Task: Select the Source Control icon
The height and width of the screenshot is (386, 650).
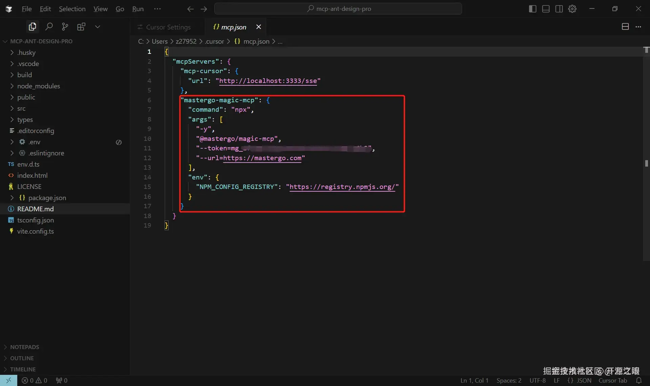Action: pos(65,26)
